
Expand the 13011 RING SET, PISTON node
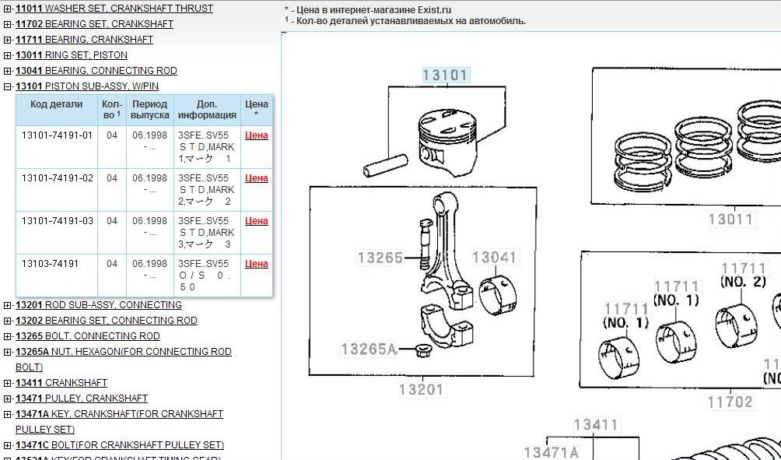8,55
